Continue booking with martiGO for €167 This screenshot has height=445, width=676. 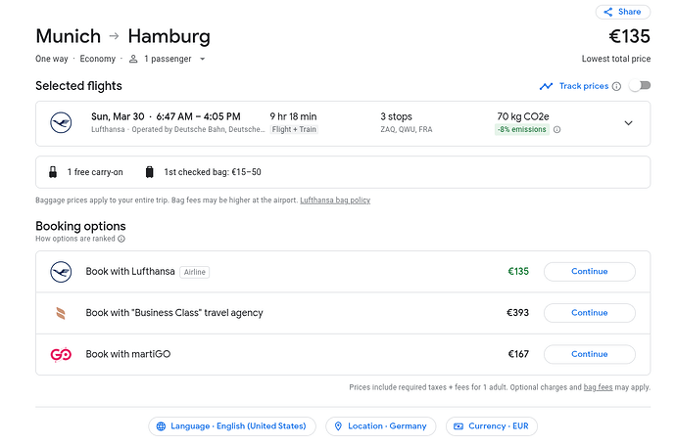tap(590, 354)
